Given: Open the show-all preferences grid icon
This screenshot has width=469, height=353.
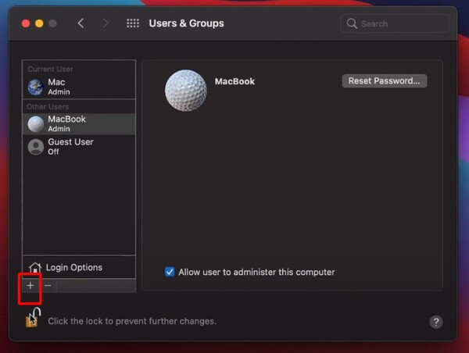Looking at the screenshot, I should pyautogui.click(x=133, y=23).
